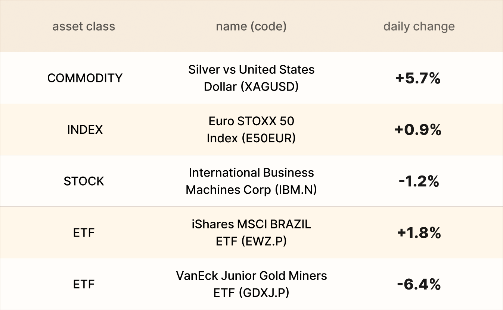Image resolution: width=503 pixels, height=310 pixels.
Task: Open the Euro STOXX 50 Index entry
Action: coord(251,129)
